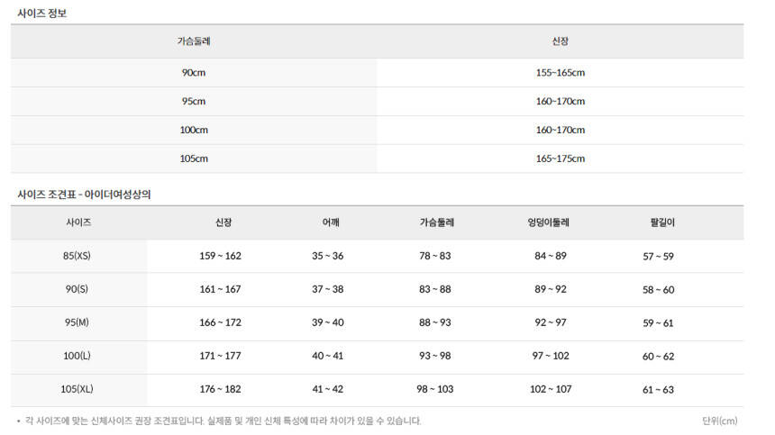Click the '사이즈 정보' section heading
Screen dimensions: 775x435
tap(41, 14)
